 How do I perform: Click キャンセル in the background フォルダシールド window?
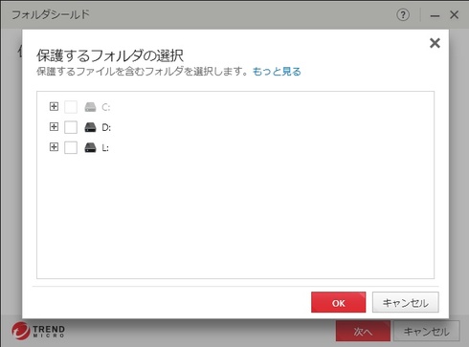tap(427, 332)
